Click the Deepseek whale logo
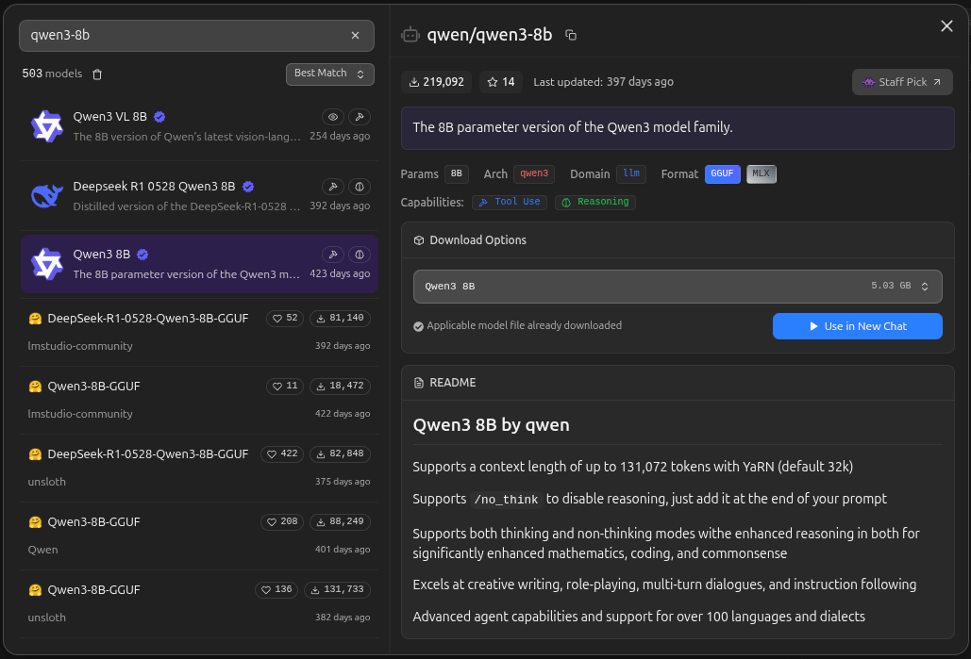 [x=47, y=195]
